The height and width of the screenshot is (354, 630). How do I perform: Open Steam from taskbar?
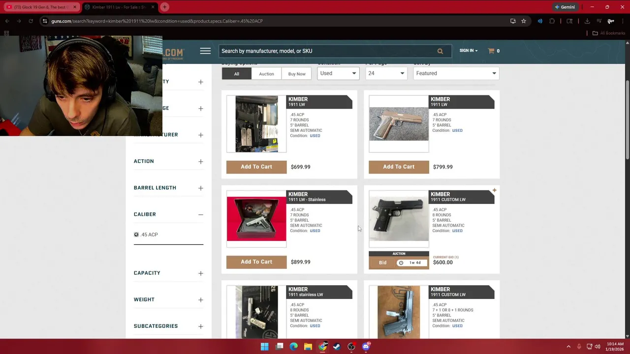337,347
